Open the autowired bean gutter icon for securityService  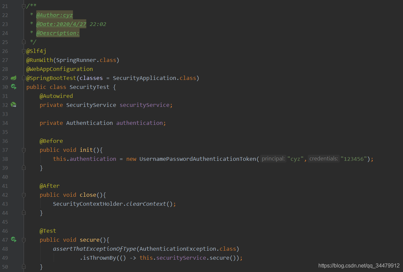(x=13, y=105)
